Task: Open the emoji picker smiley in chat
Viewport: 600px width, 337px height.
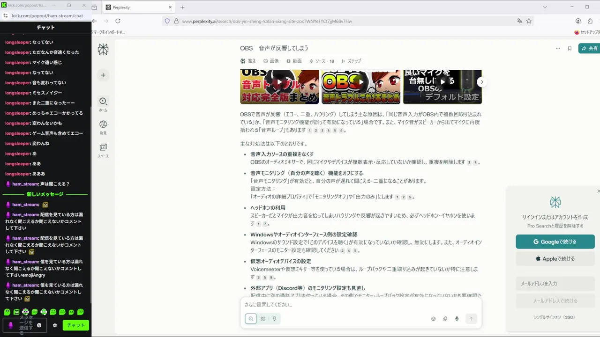Action: [x=39, y=325]
